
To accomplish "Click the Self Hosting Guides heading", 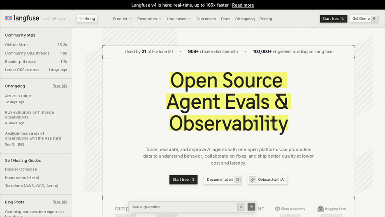I will 23,161.
